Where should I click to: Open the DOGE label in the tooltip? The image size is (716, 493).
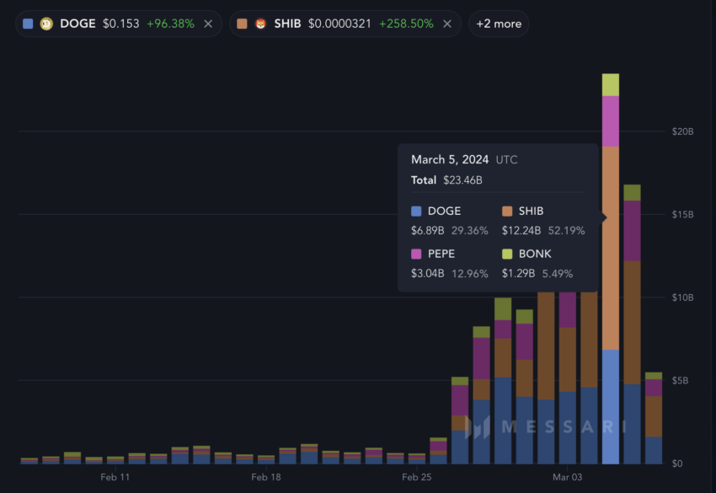tap(442, 211)
